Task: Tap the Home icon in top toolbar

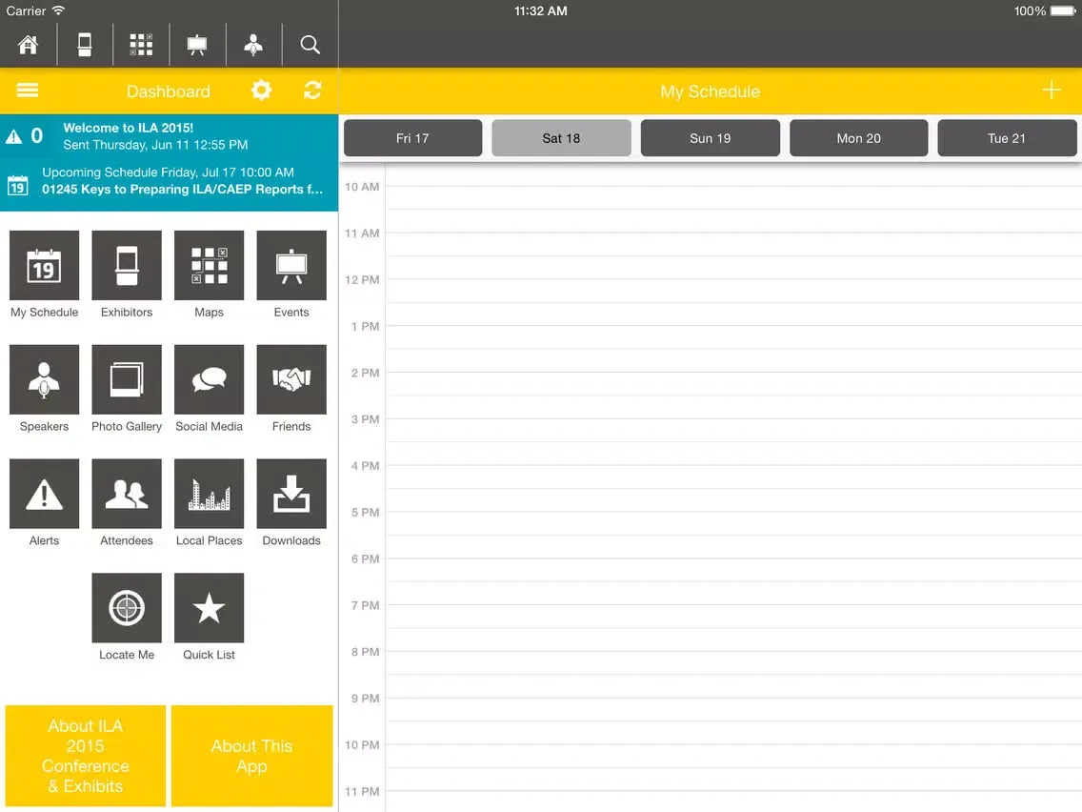Action: 29,45
